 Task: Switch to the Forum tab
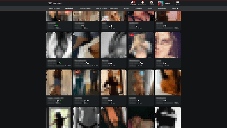[x=126, y=8]
